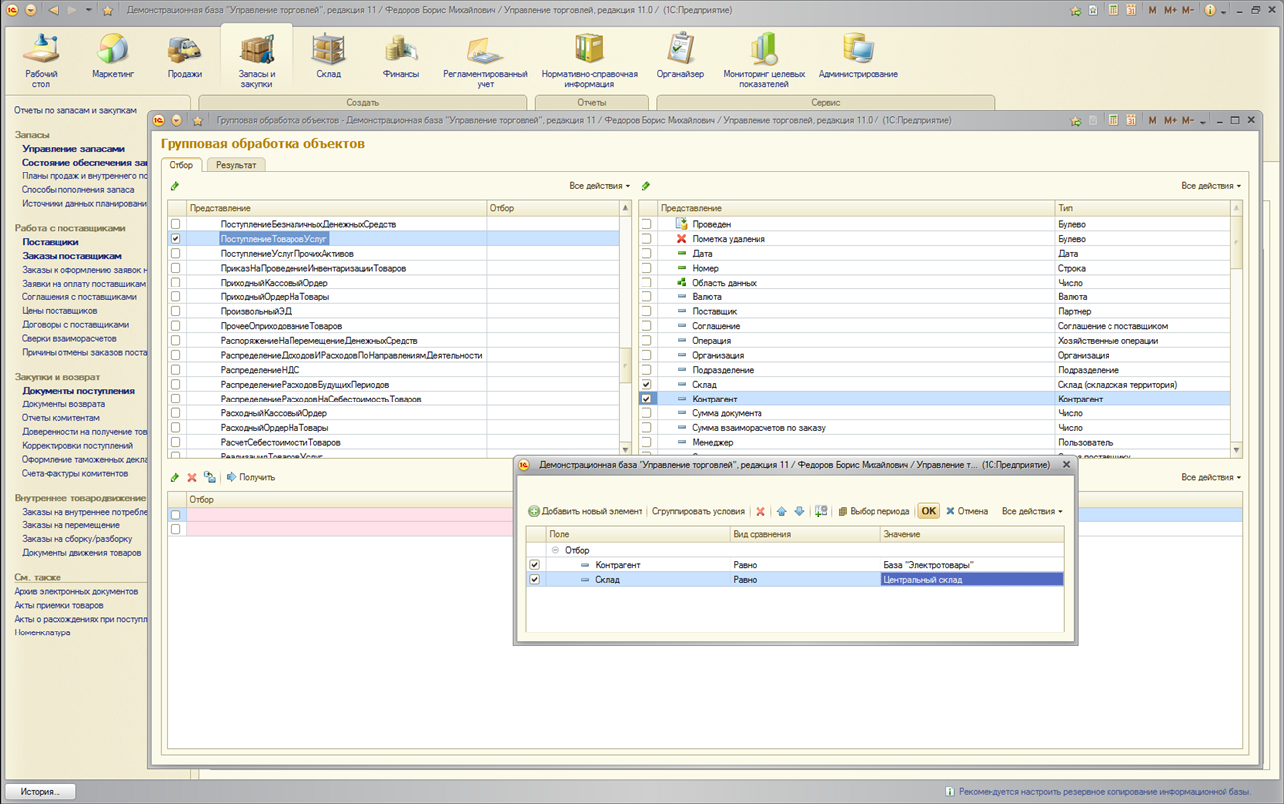Check the Проведен attribute checkbox
Screen dimensions: 1284x804
pyautogui.click(x=646, y=224)
